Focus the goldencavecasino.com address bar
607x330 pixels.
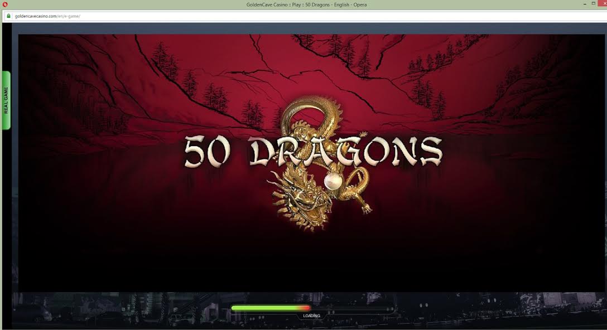click(306, 16)
